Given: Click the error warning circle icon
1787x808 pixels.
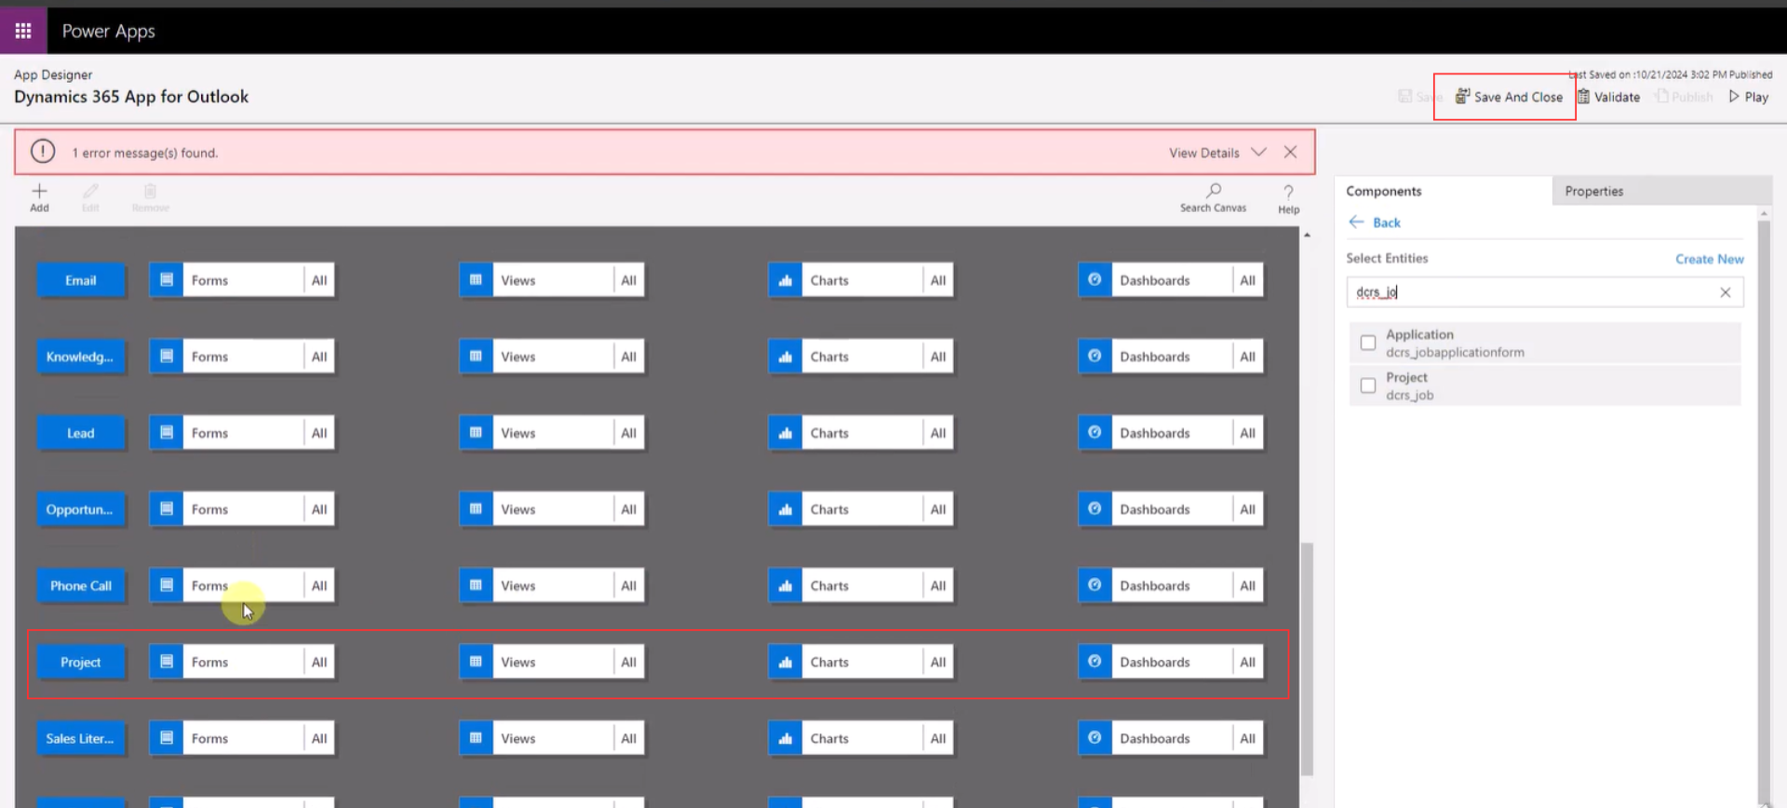Looking at the screenshot, I should pos(43,151).
